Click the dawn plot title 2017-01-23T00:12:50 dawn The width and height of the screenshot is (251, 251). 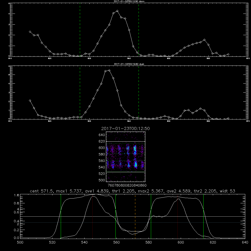pyautogui.click(x=129, y=1)
